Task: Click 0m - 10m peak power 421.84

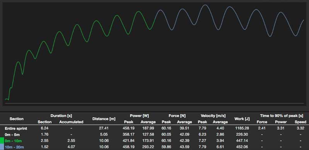Action: tap(128, 141)
